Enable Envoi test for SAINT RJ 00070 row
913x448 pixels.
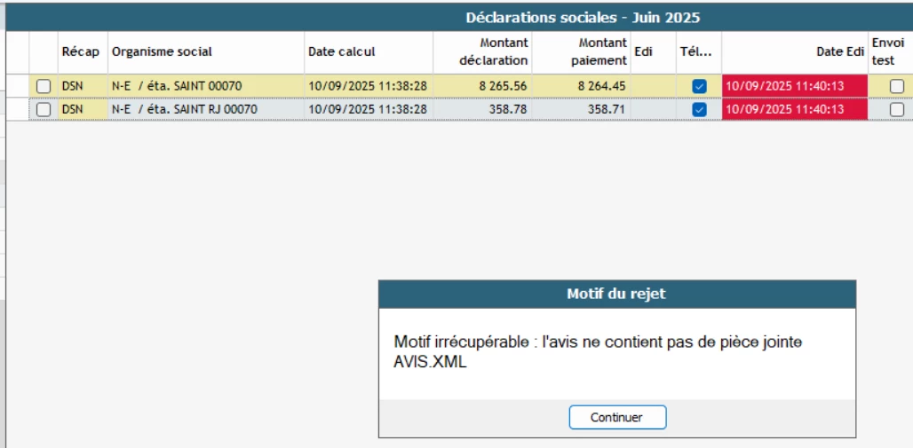click(897, 109)
